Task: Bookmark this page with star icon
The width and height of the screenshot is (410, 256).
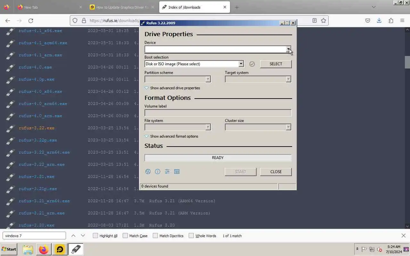Action: [x=324, y=20]
